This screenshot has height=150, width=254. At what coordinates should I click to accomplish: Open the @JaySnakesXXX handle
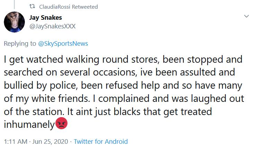[52, 26]
